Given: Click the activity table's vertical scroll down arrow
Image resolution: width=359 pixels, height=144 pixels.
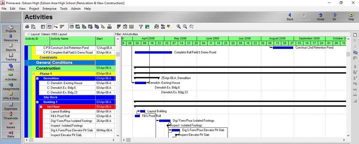Looking at the screenshot, I should pos(118,135).
